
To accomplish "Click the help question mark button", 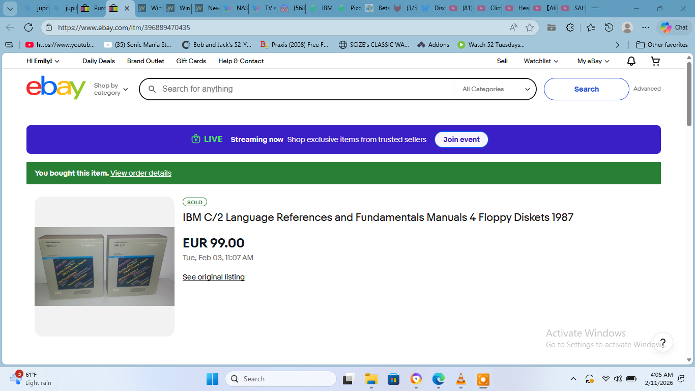I will pyautogui.click(x=662, y=342).
